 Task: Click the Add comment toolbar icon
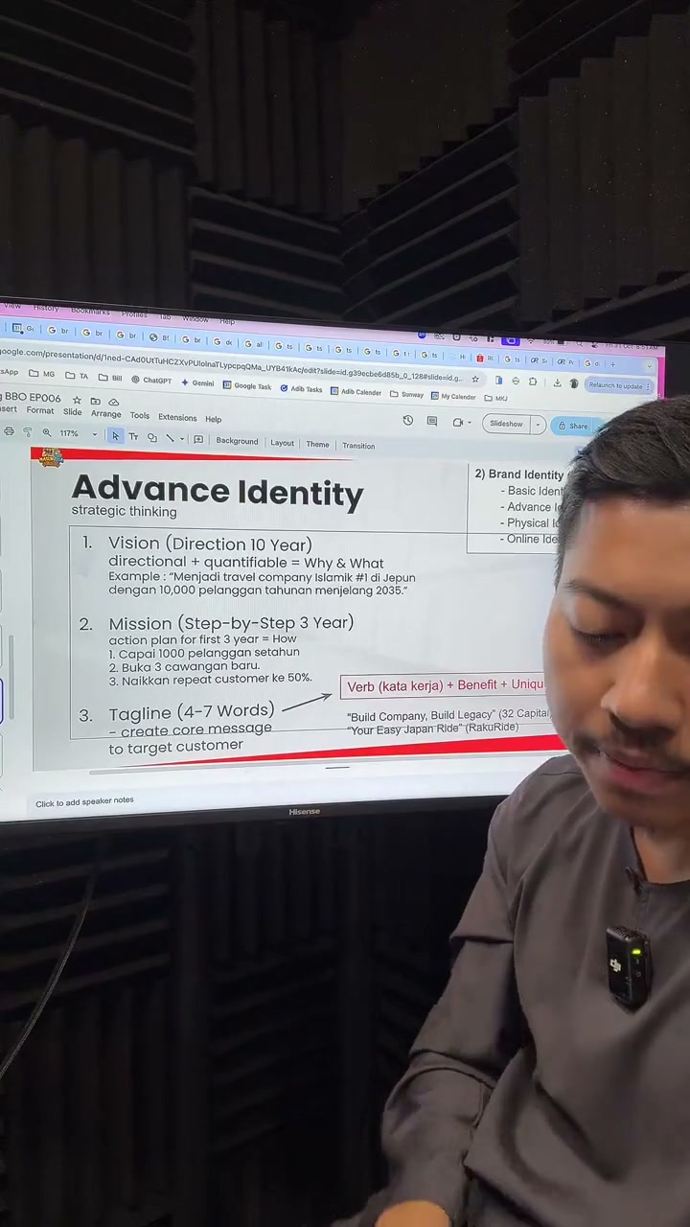198,439
